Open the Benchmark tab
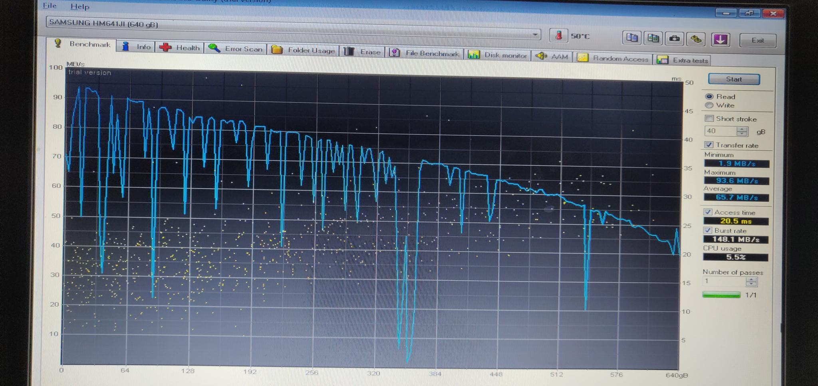Screen dimensions: 818x386 82,44
